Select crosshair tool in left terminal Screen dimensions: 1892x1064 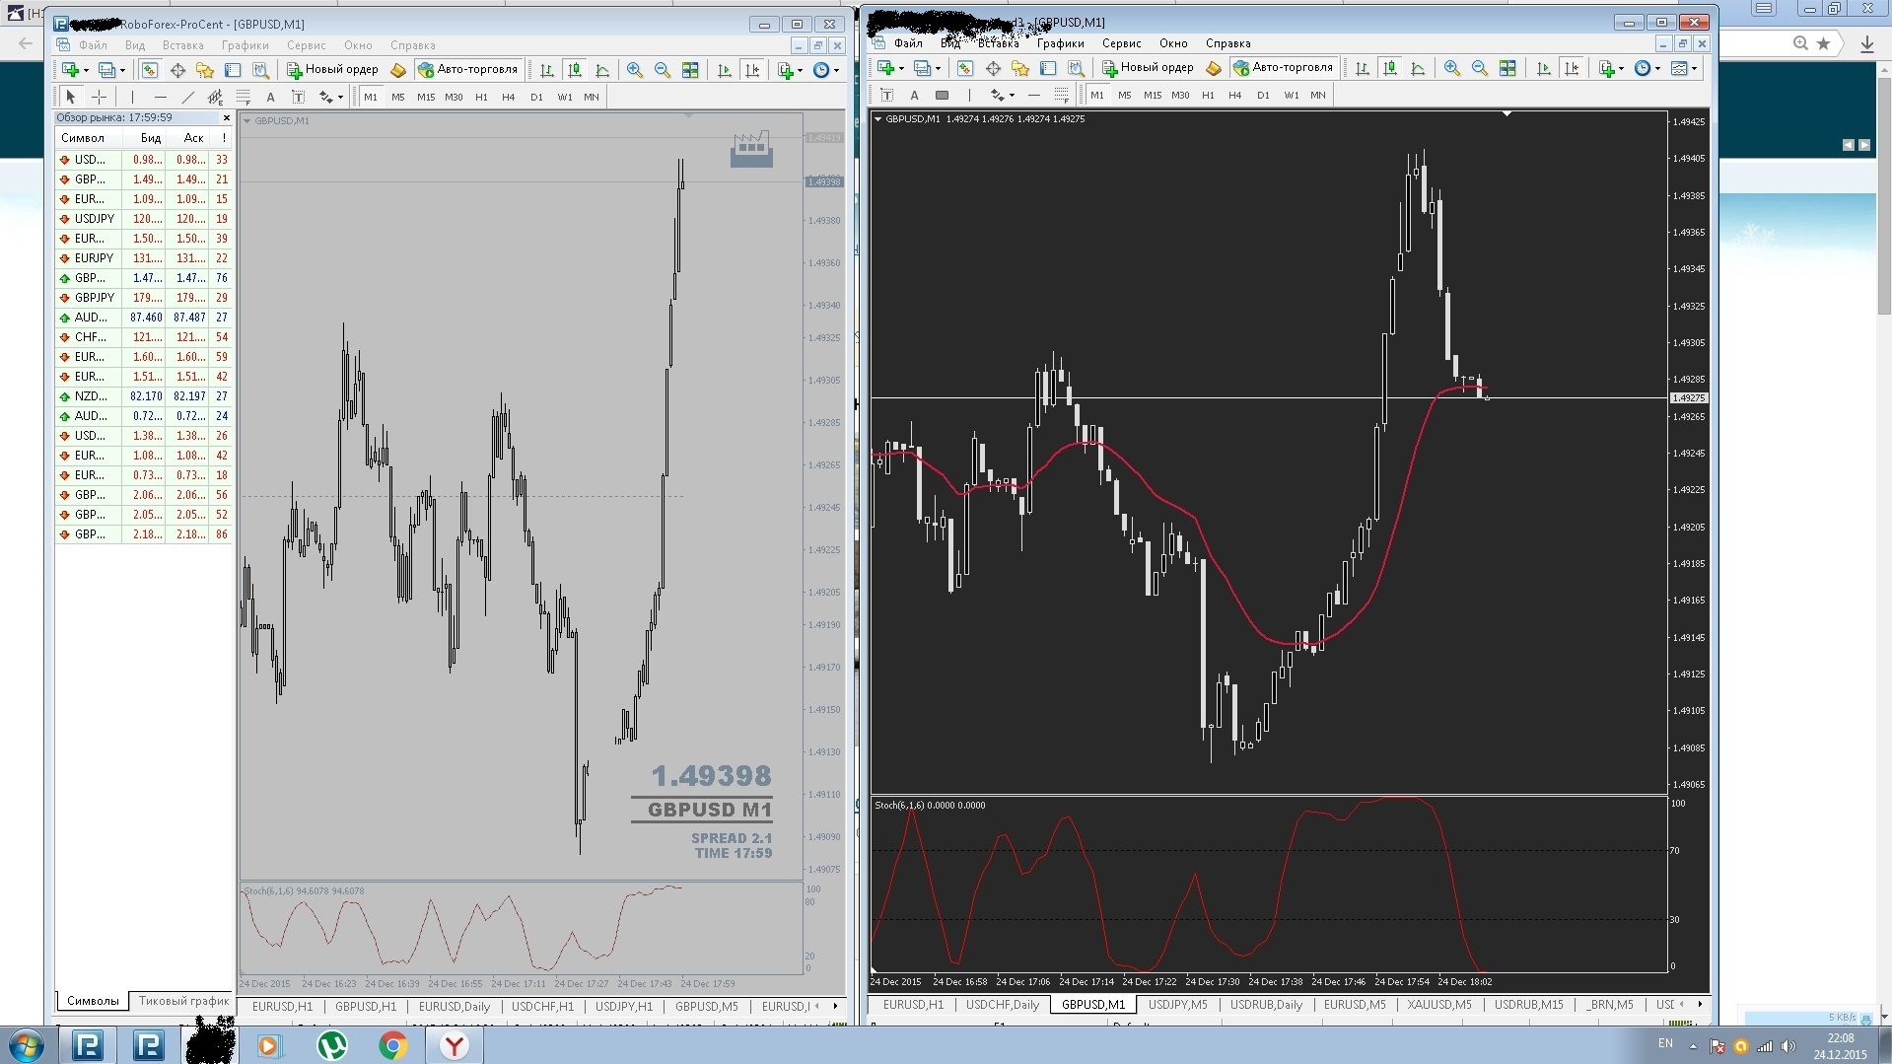pyautogui.click(x=99, y=97)
